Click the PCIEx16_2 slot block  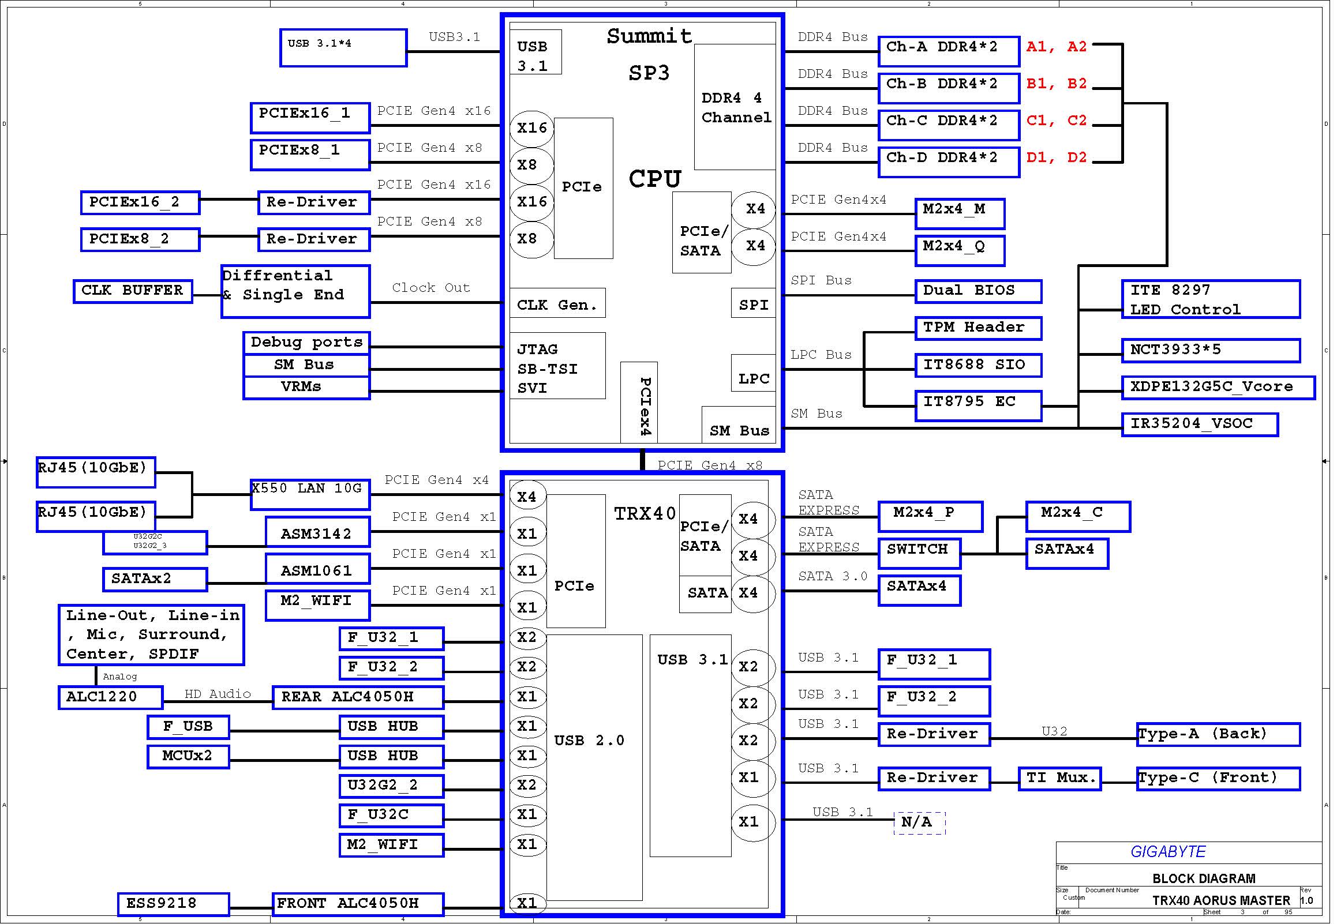click(x=141, y=202)
